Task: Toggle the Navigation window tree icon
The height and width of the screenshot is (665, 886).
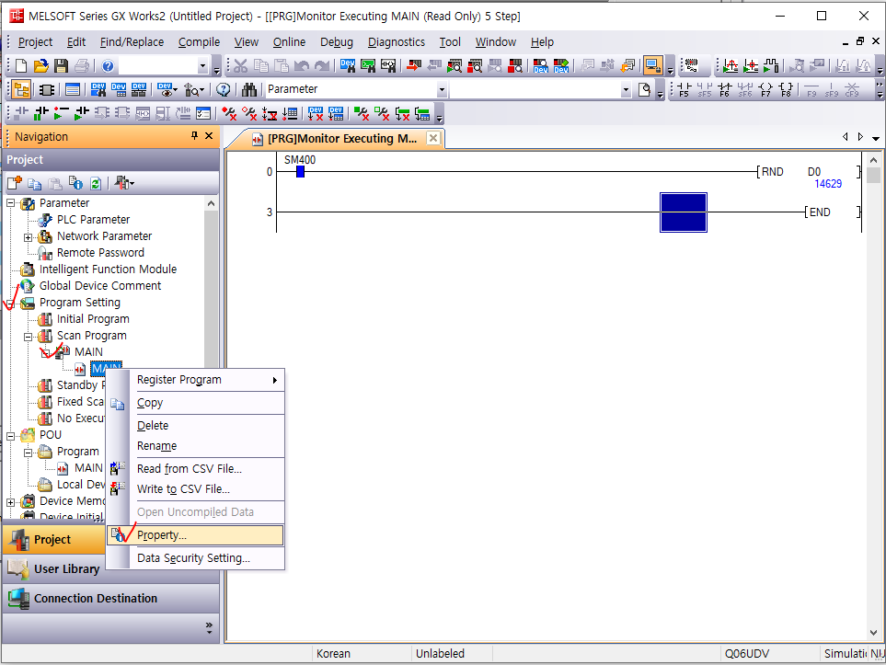Action: [21, 89]
